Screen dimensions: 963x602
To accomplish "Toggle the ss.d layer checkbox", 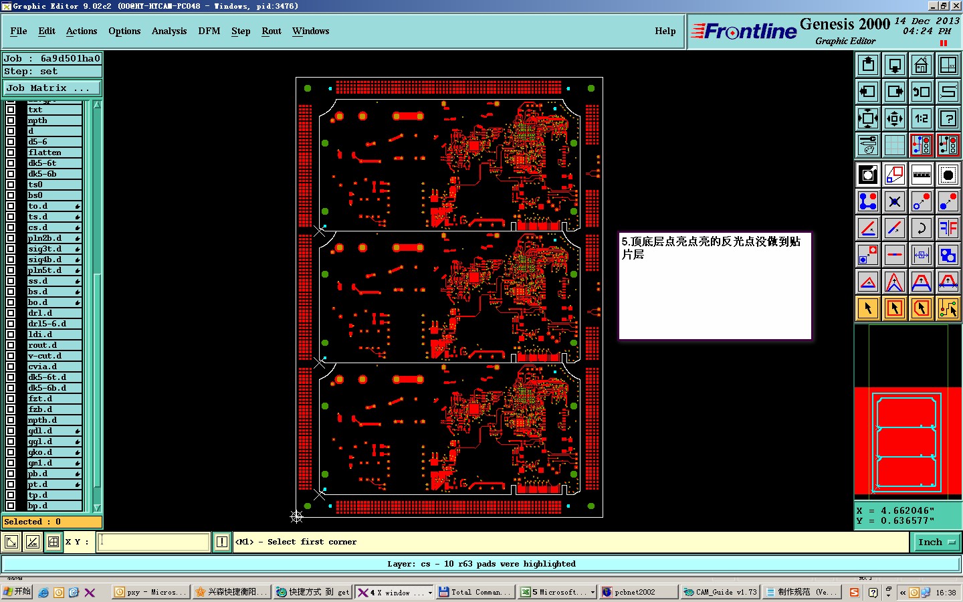I will [x=11, y=281].
